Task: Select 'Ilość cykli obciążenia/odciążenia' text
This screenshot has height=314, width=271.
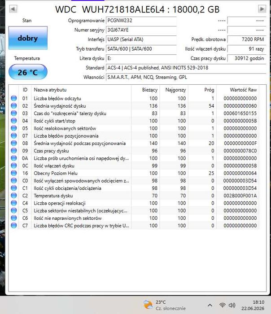Action: pos(67,188)
